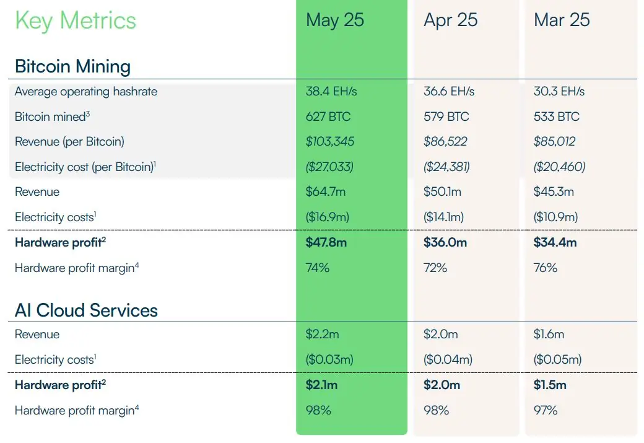The height and width of the screenshot is (443, 644).
Task: Select the 38.4 EH/s hashrate value
Action: tap(331, 92)
